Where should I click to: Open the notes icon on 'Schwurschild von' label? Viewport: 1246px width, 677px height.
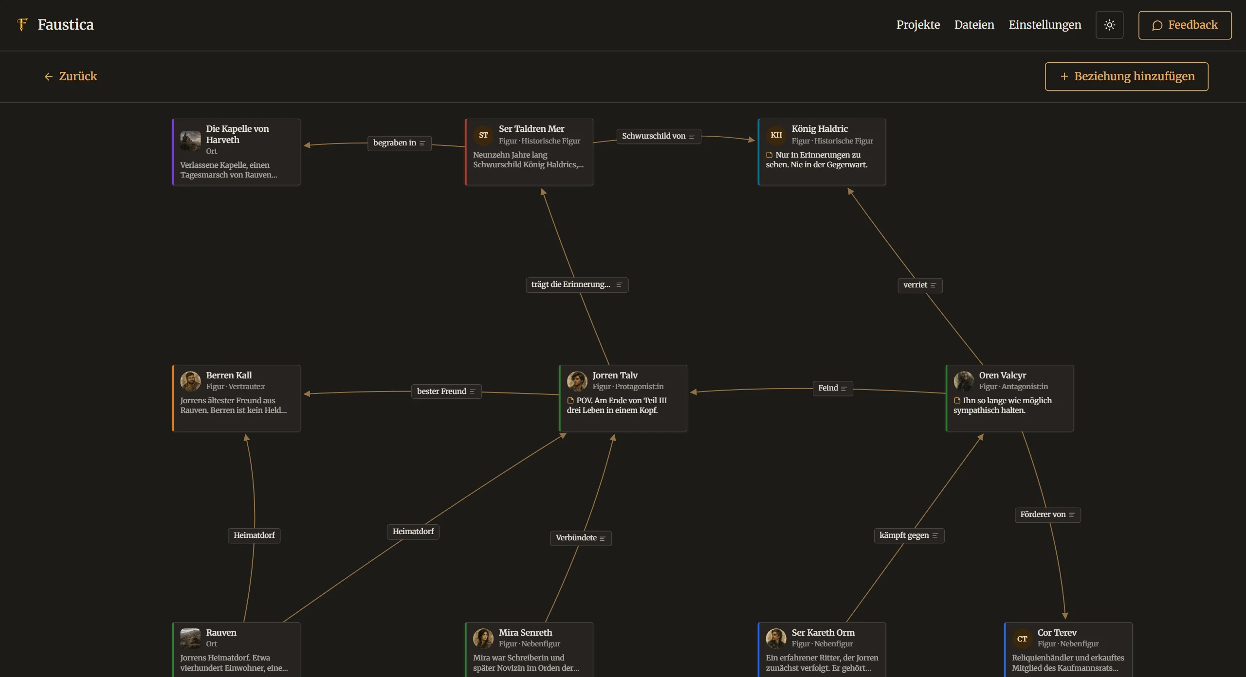coord(692,137)
